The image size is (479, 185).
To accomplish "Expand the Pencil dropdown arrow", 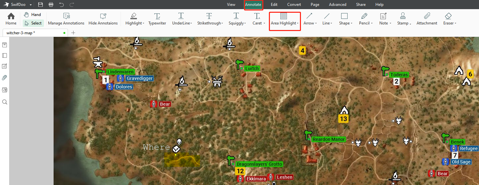I will (372, 23).
